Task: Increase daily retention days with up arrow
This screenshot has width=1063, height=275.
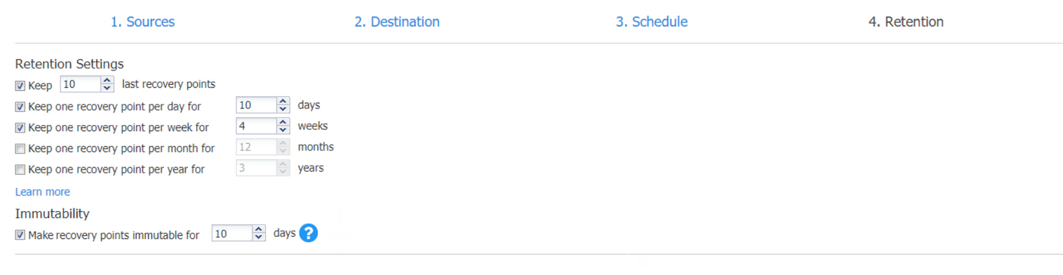Action: click(x=283, y=101)
